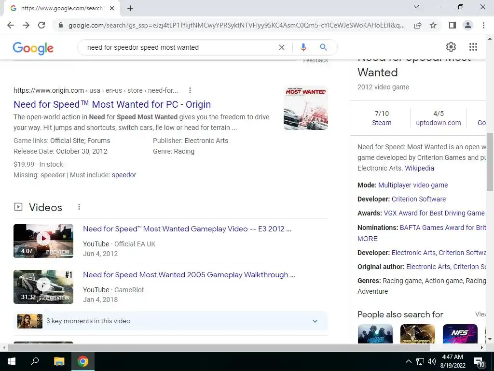The height and width of the screenshot is (371, 494).
Task: View site security lock info
Action: [61, 25]
